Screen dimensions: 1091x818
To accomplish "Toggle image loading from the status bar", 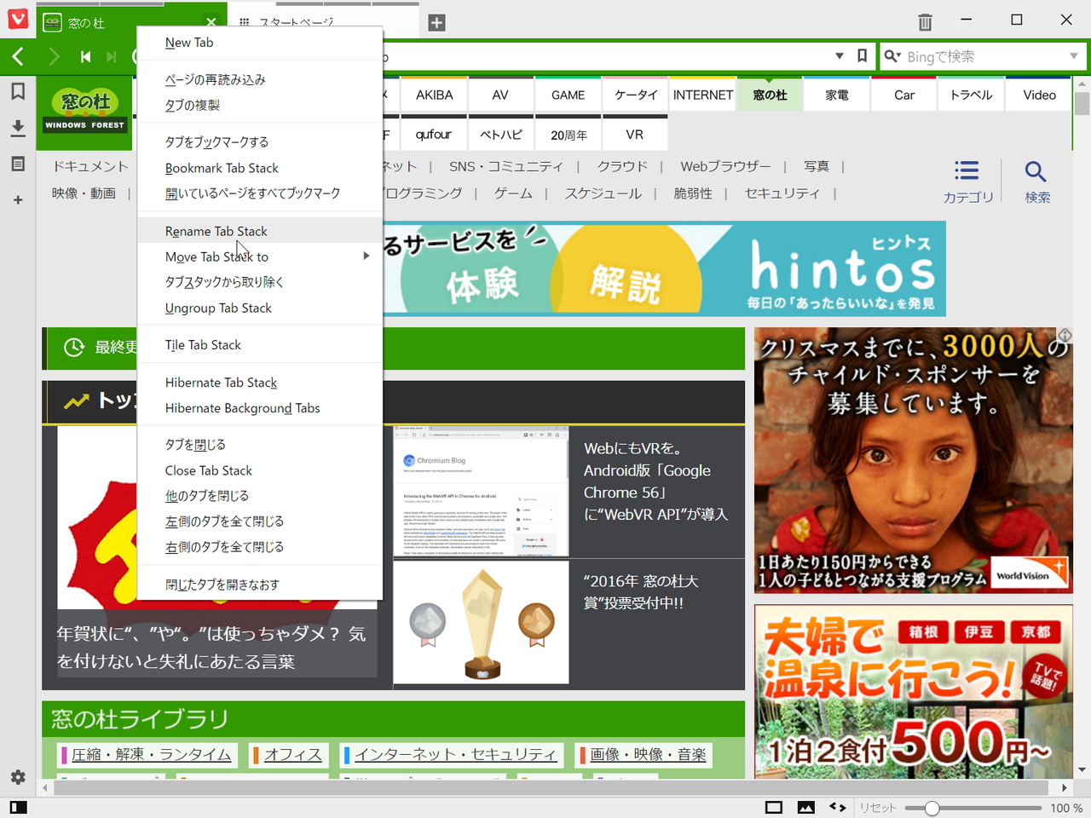I will coord(805,807).
